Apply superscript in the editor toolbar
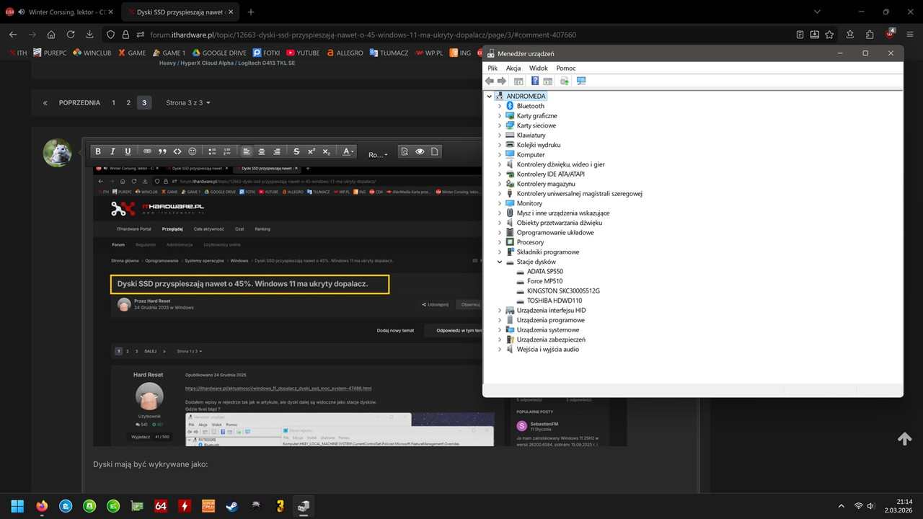This screenshot has width=923, height=519. (312, 151)
